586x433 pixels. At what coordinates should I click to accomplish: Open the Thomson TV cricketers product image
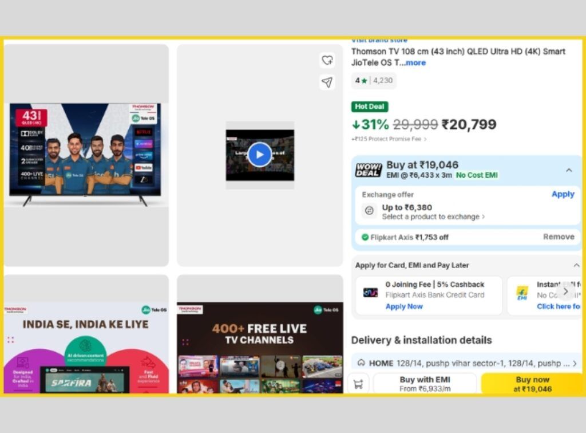pyautogui.click(x=86, y=155)
